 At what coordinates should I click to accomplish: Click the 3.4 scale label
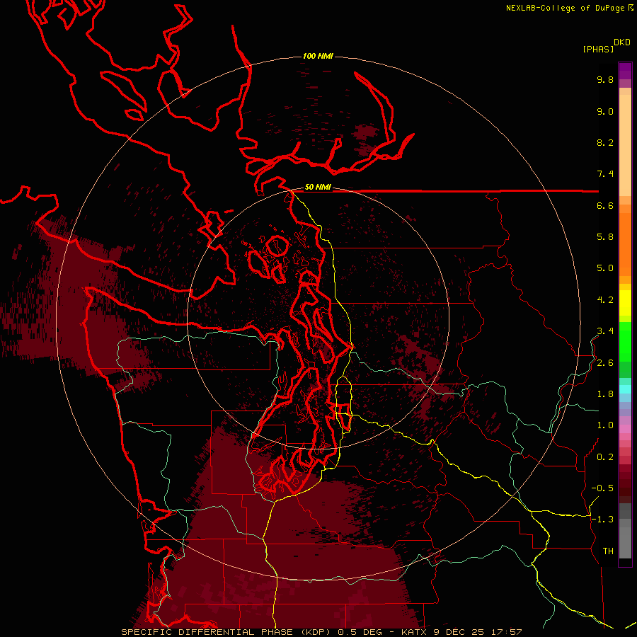(x=605, y=331)
